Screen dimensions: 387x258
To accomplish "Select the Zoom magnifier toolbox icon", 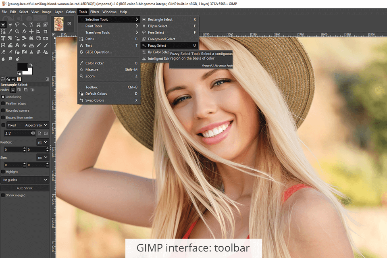I will coord(17,31).
